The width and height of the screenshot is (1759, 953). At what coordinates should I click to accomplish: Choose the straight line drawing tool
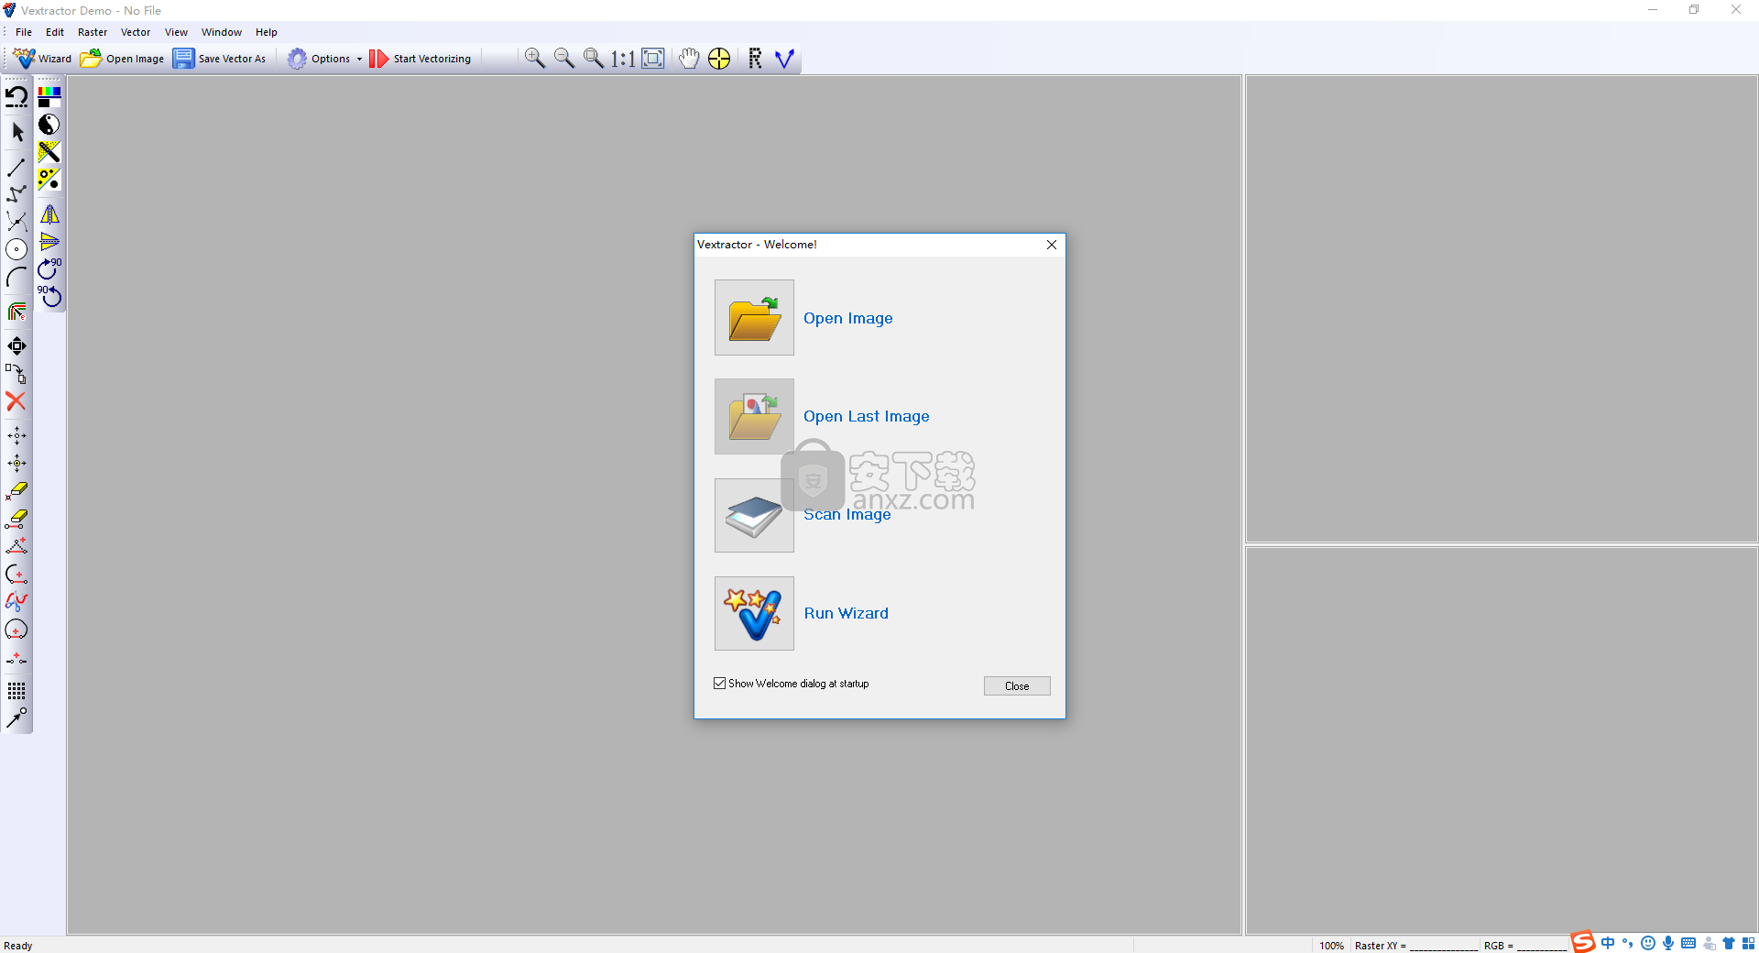pyautogui.click(x=16, y=168)
